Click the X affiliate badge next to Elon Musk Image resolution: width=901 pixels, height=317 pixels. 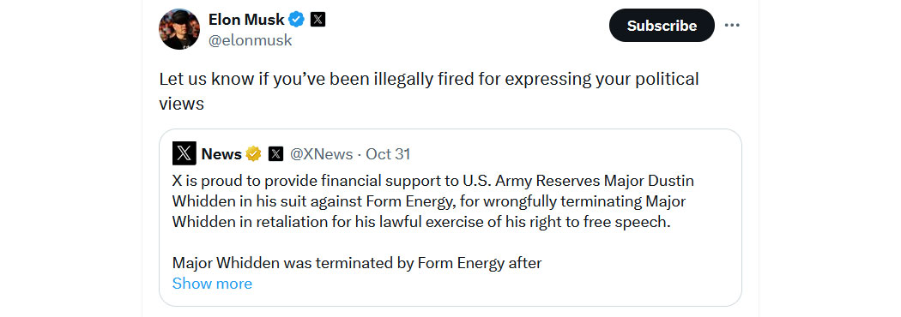pos(317,20)
